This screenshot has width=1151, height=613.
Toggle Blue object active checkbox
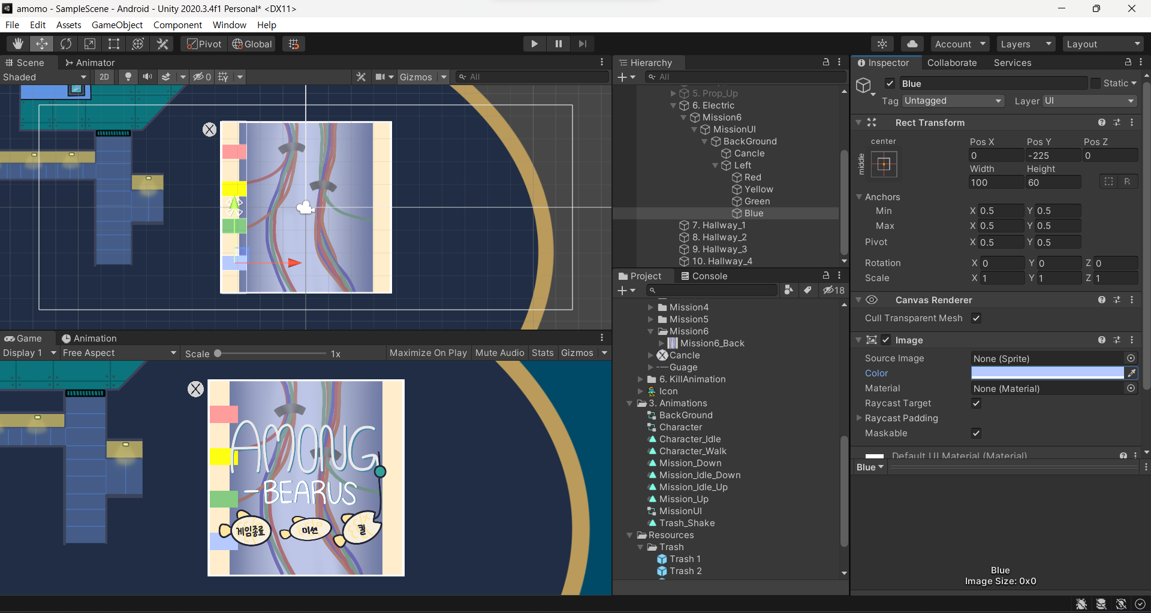pos(890,83)
